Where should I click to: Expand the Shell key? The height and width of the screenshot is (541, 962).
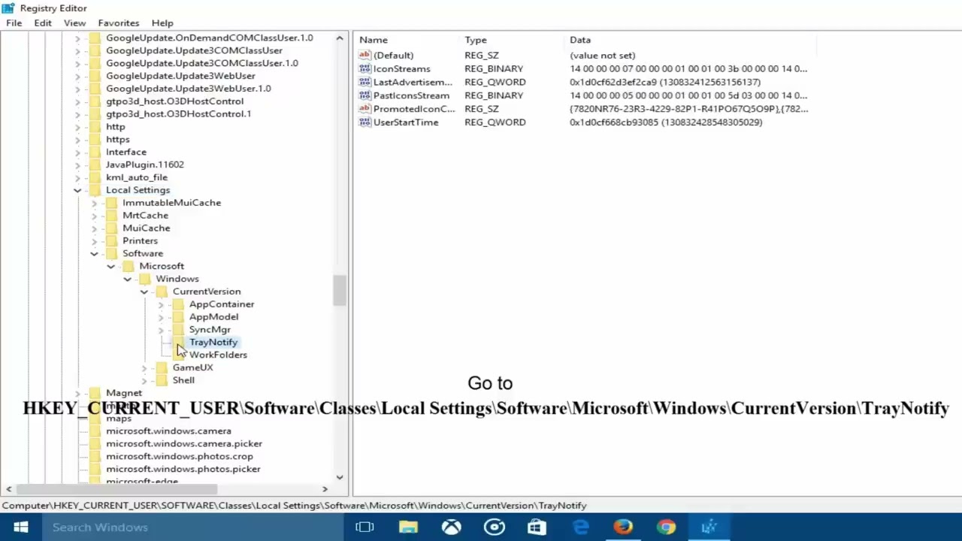(144, 380)
